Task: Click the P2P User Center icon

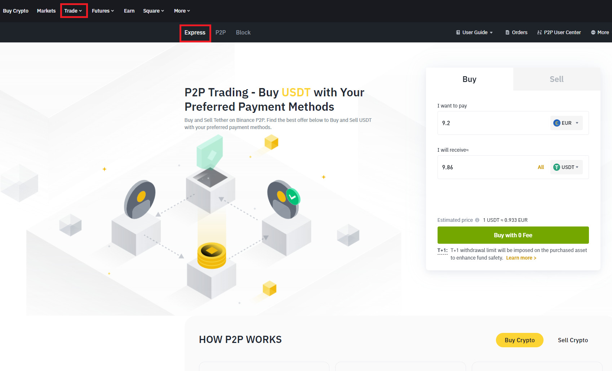Action: coord(540,32)
